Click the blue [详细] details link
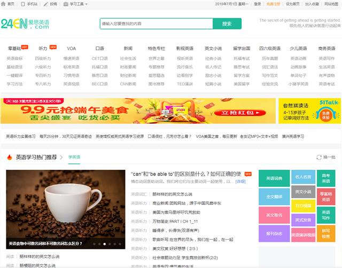Screen dimensions: 342x268 [x=240, y=182]
